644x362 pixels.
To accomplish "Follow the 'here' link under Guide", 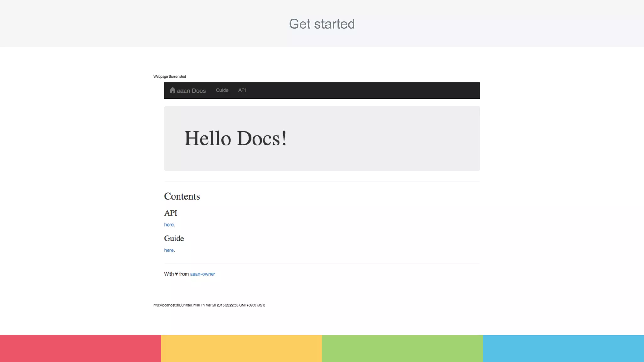I will pyautogui.click(x=169, y=250).
